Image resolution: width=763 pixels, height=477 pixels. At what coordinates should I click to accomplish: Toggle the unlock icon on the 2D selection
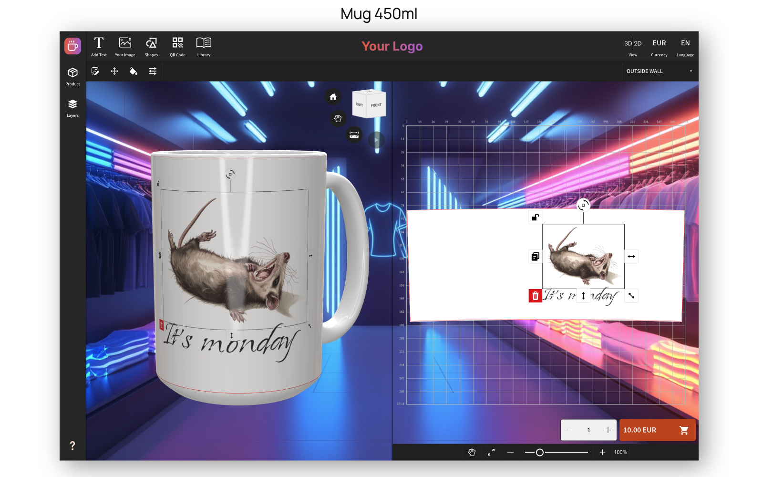[536, 218]
